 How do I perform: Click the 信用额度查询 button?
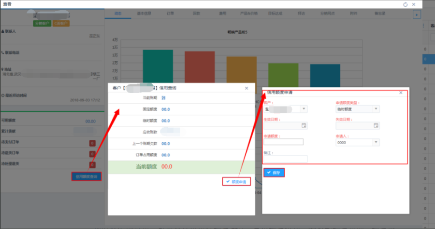(87, 176)
